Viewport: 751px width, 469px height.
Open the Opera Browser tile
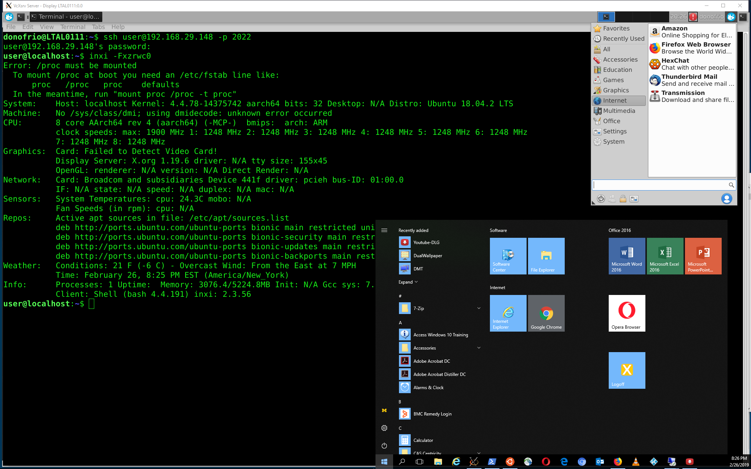[627, 313]
